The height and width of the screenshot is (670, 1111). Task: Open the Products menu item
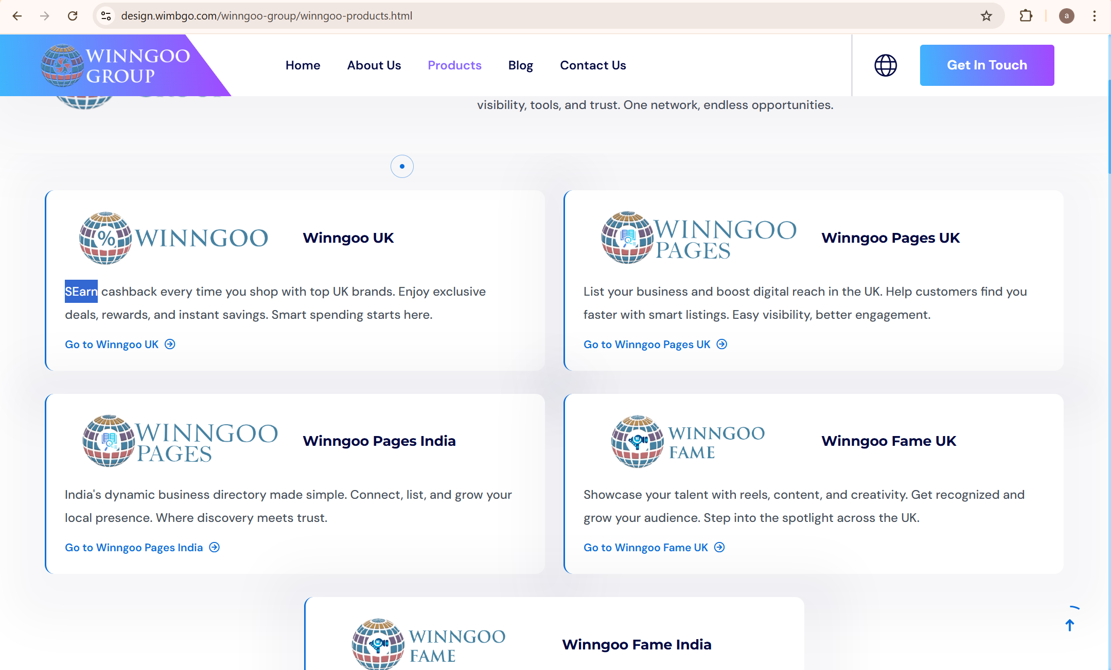pyautogui.click(x=454, y=65)
